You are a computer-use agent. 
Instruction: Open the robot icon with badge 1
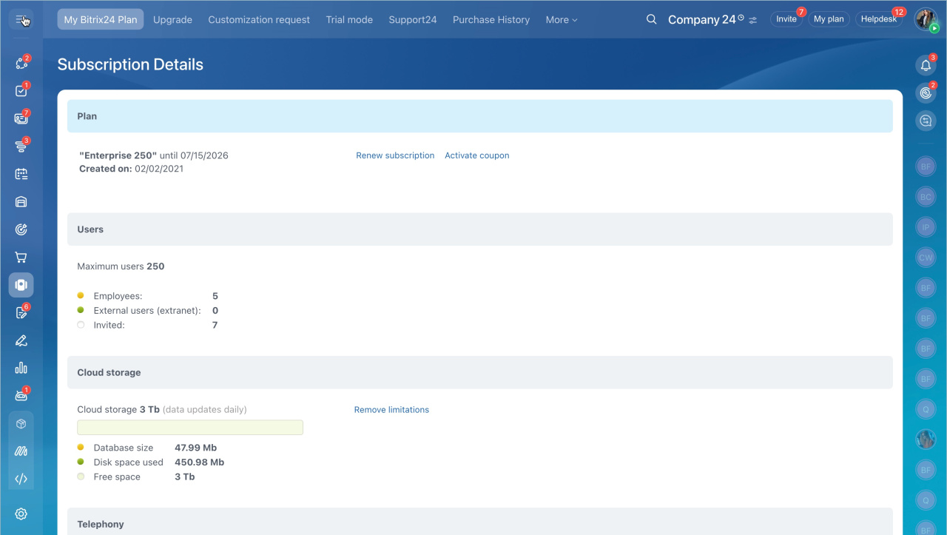point(21,396)
